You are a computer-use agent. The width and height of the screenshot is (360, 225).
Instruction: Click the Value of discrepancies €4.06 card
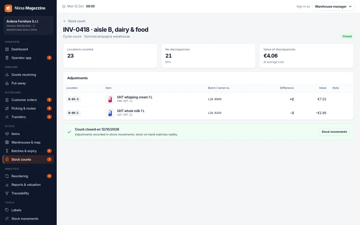point(306,56)
